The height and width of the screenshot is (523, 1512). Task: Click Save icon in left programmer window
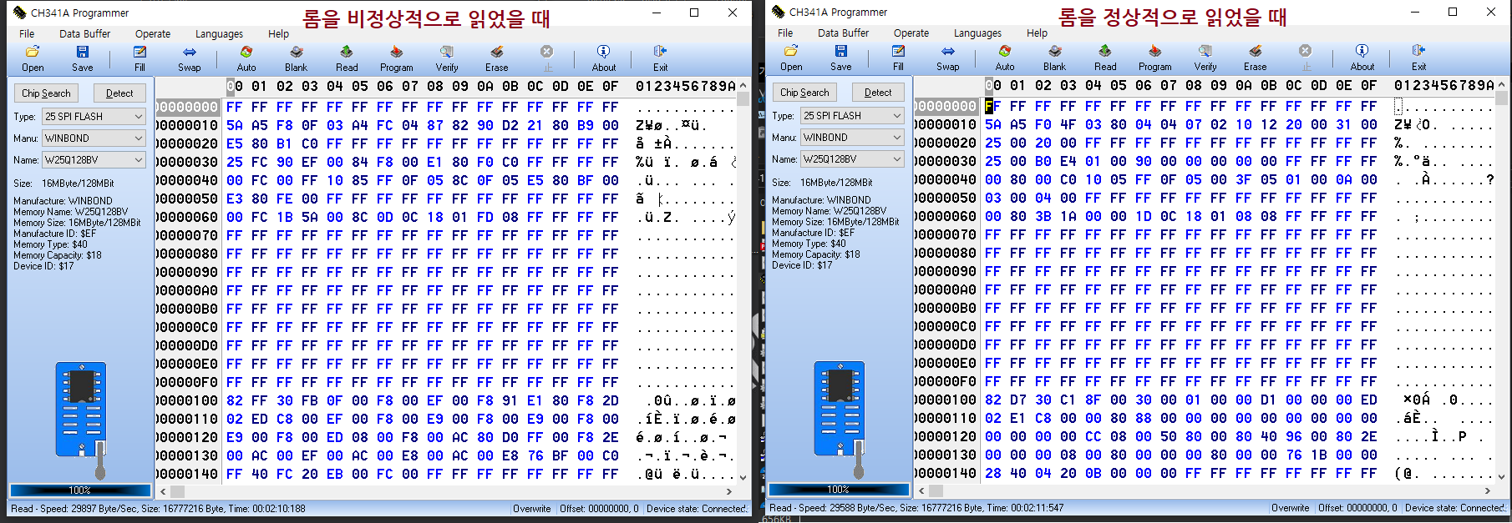[82, 58]
